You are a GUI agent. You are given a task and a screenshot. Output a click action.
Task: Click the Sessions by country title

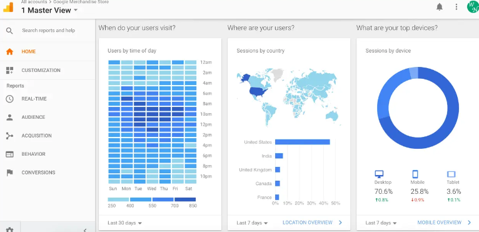(x=260, y=51)
